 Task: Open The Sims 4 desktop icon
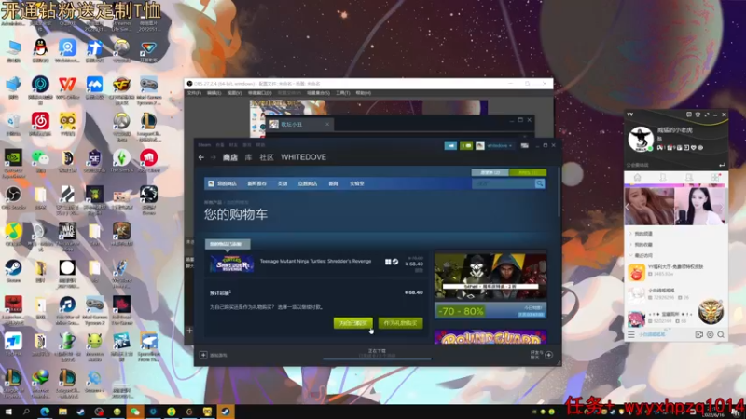(121, 160)
